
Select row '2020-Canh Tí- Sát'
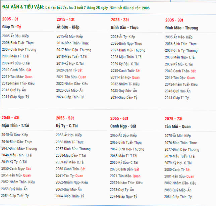click(69, 70)
